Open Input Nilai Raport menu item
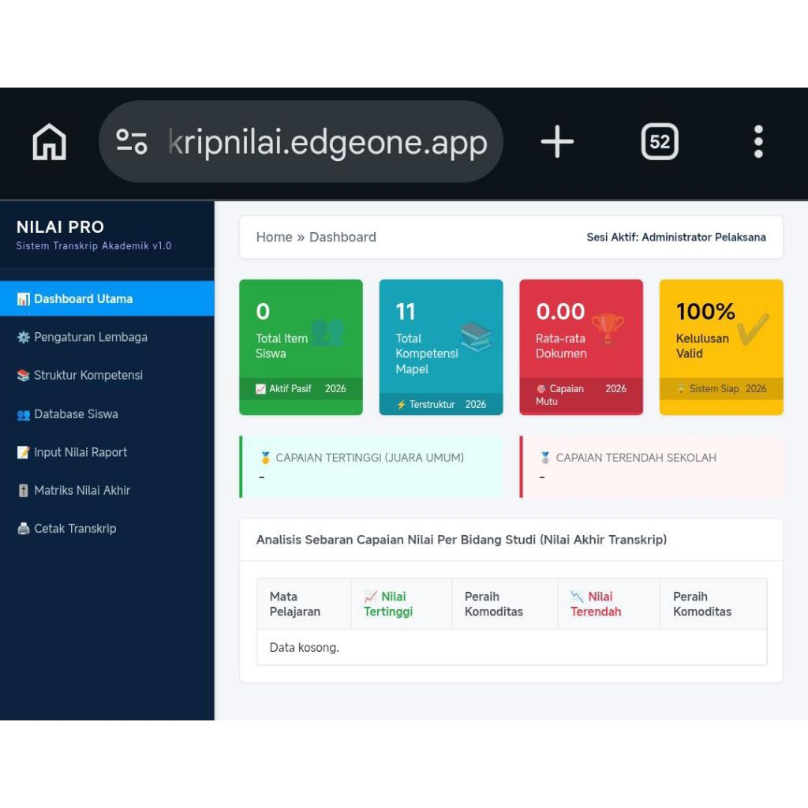 point(107,452)
